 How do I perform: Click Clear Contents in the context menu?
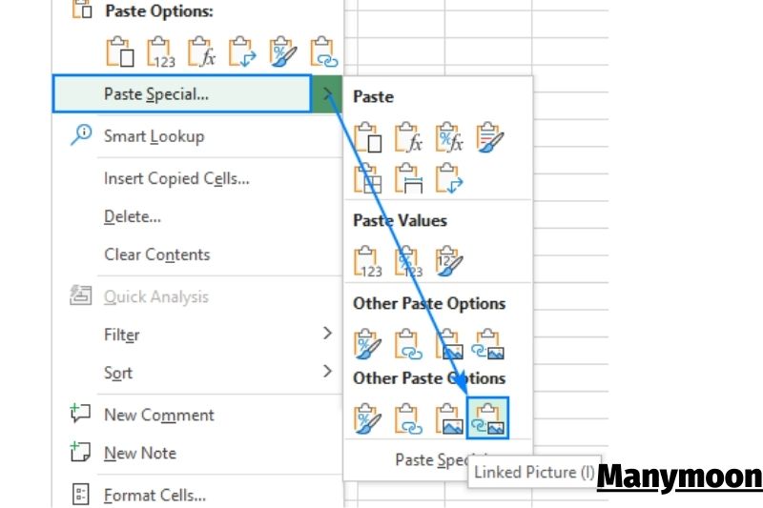(156, 254)
